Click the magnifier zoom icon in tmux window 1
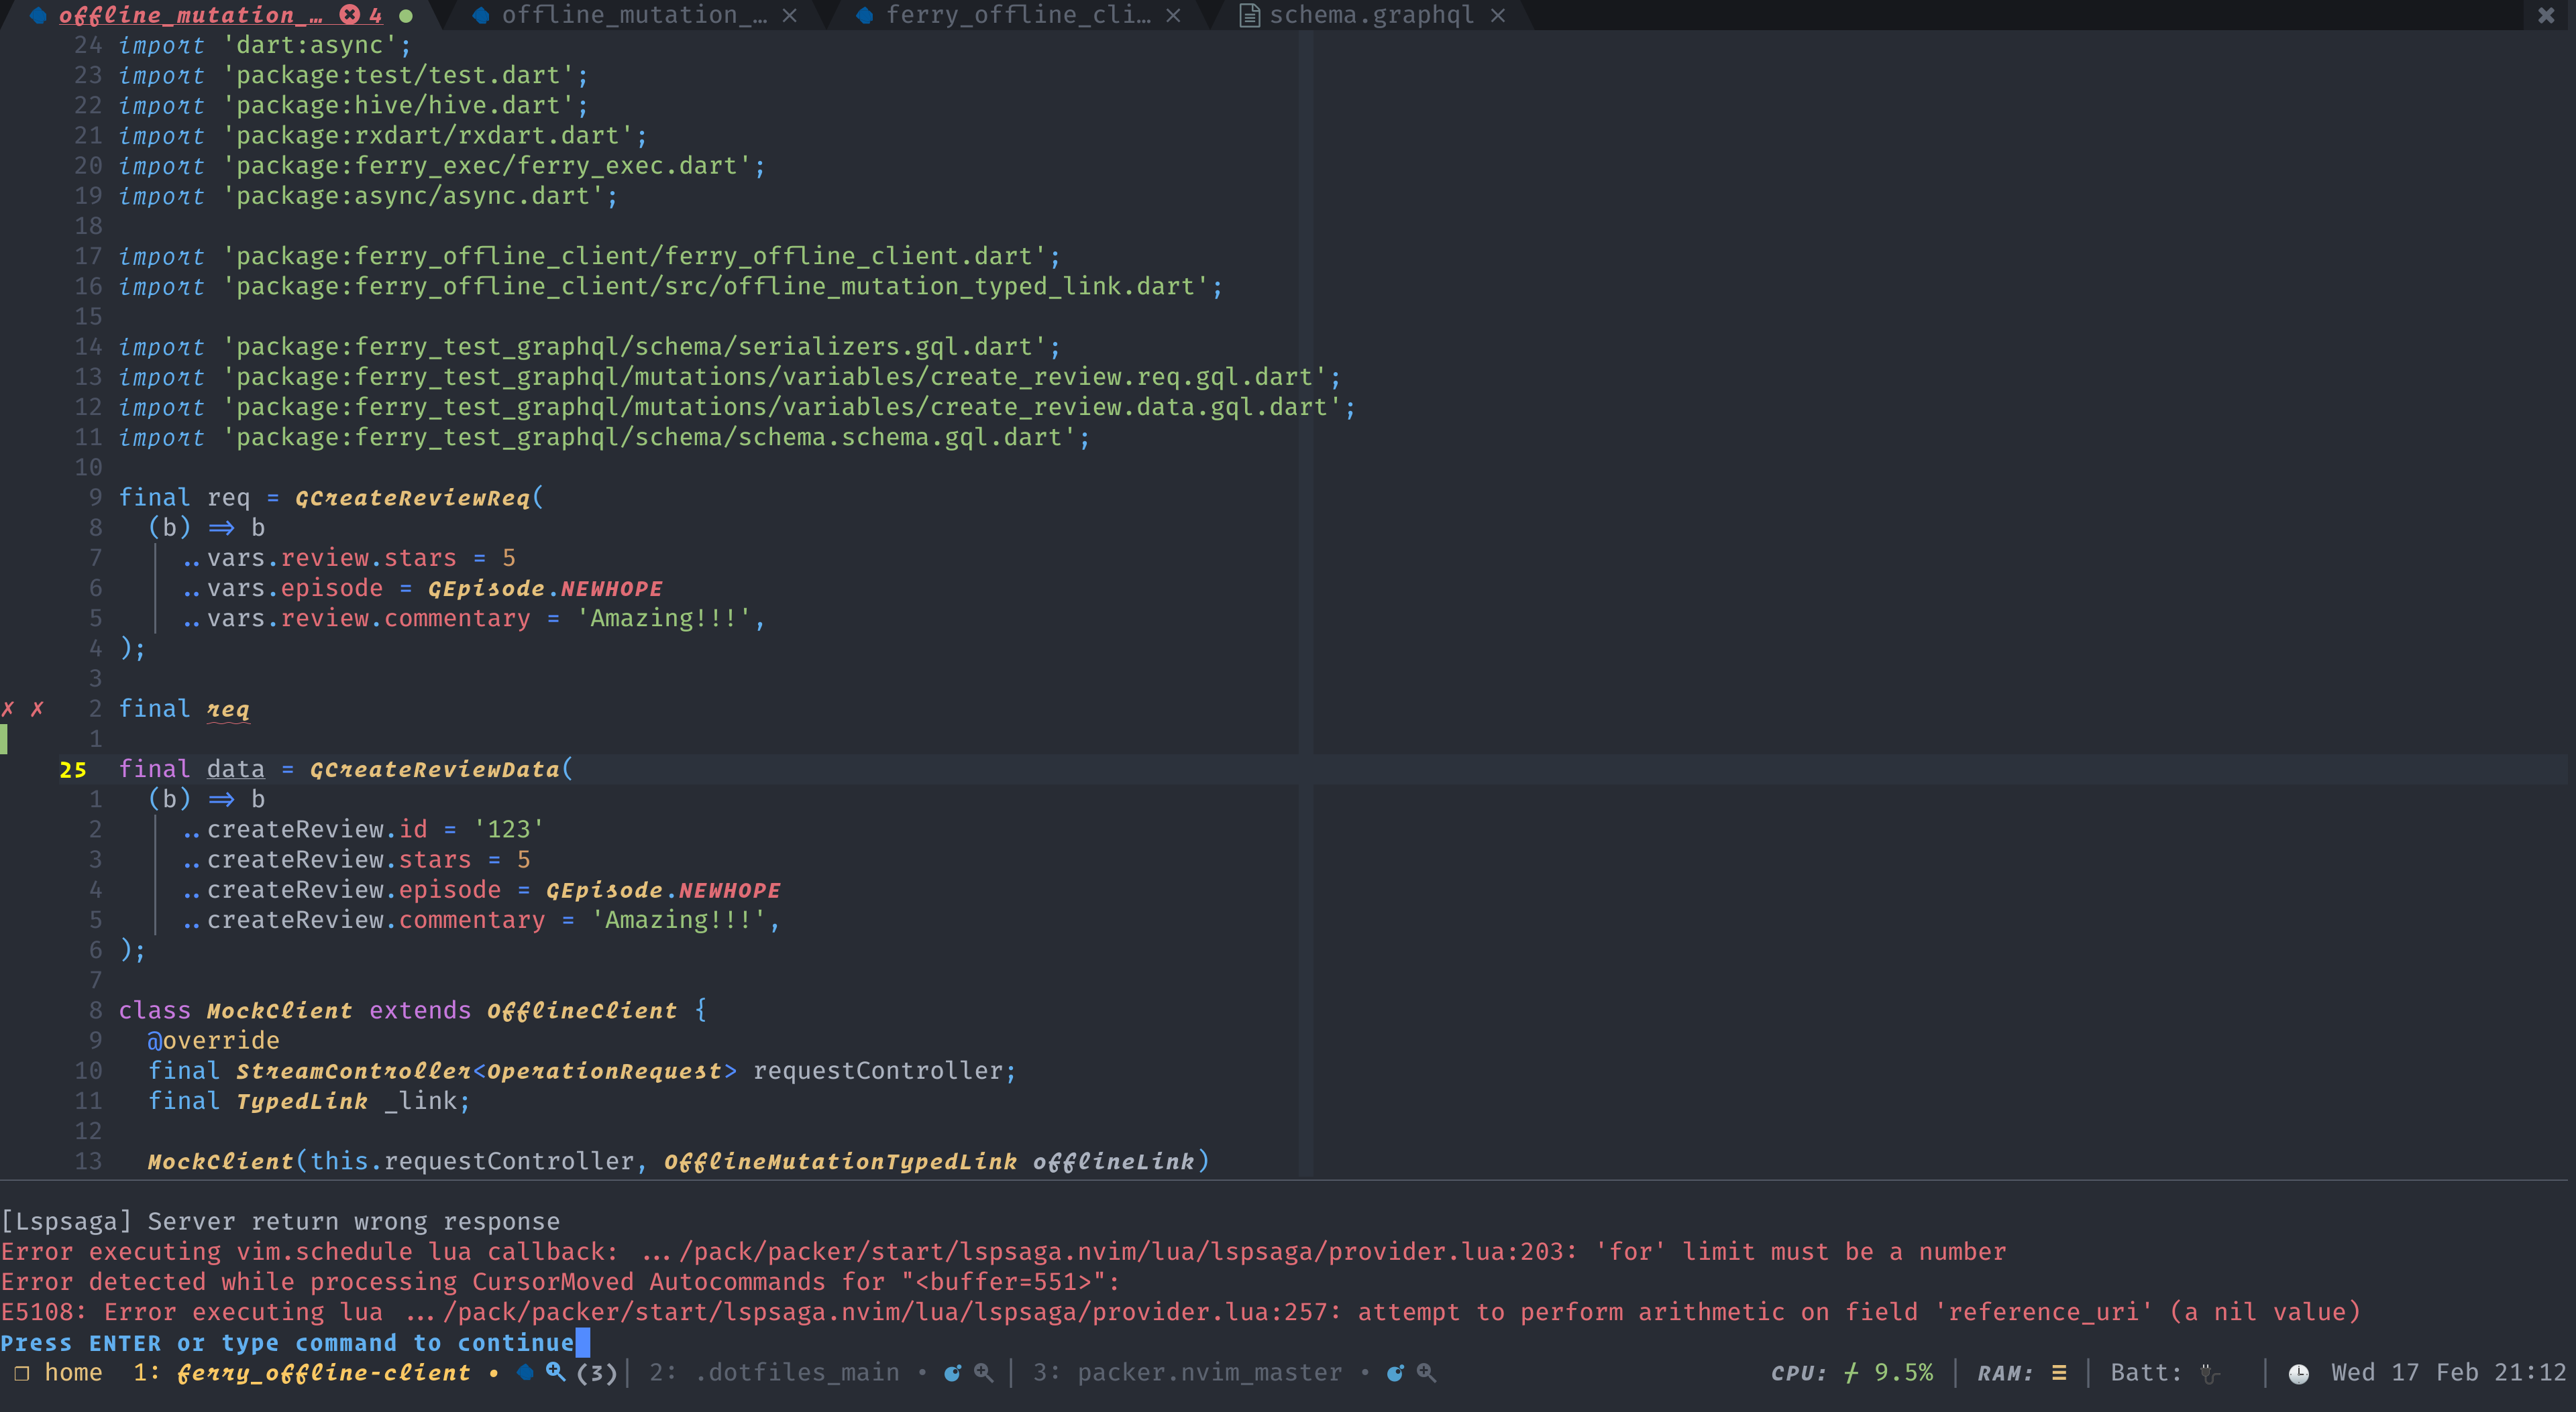The height and width of the screenshot is (1412, 2576). pyautogui.click(x=555, y=1372)
